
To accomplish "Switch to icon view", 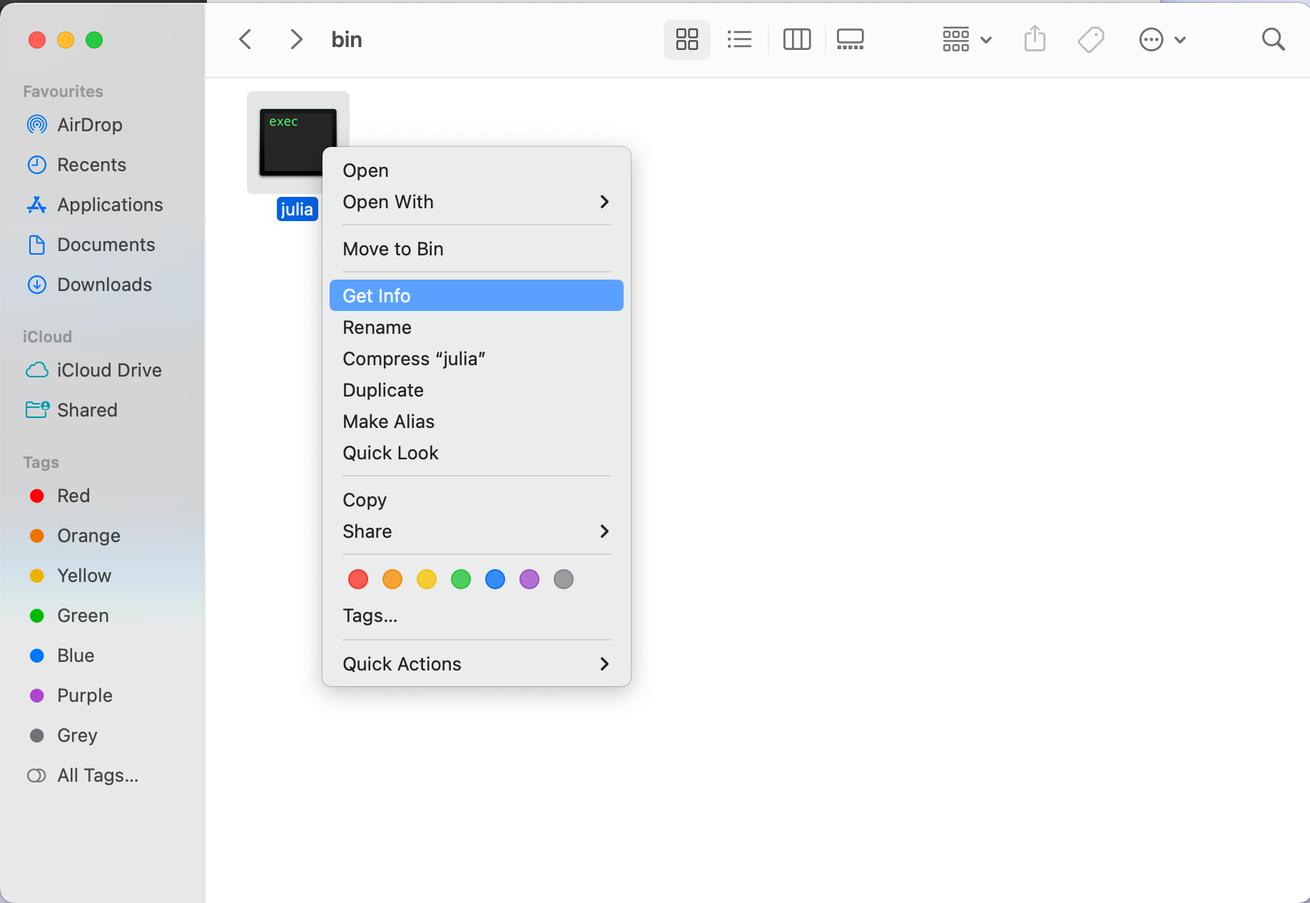I will point(686,39).
